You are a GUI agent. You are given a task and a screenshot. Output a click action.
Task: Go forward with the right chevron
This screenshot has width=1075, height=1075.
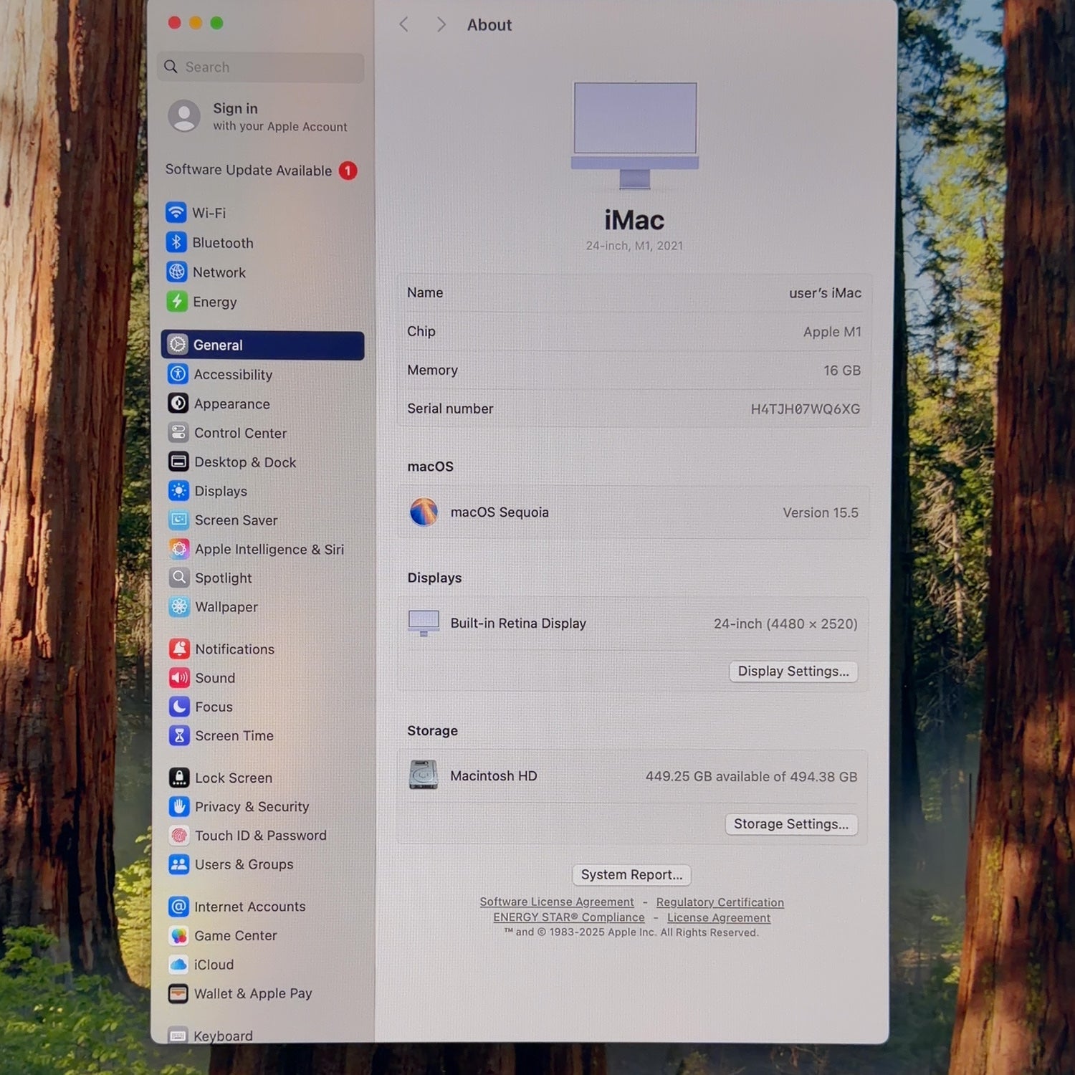click(x=441, y=25)
